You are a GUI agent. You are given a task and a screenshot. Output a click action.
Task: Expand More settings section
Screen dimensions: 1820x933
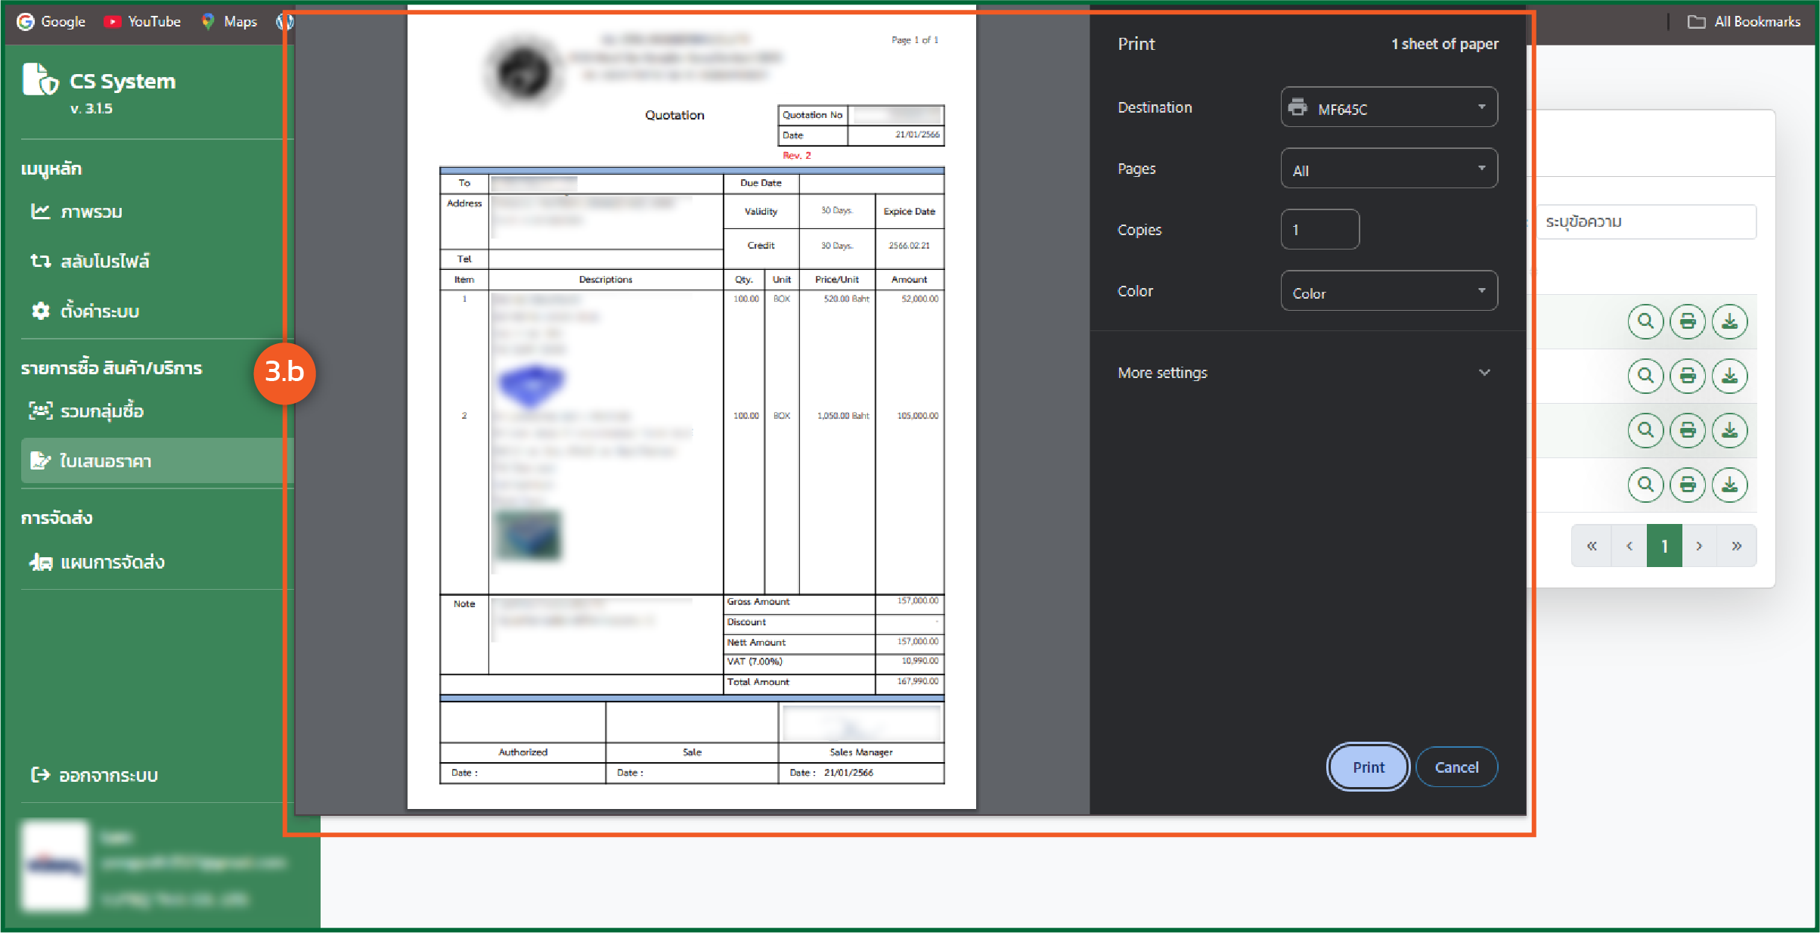click(x=1306, y=373)
